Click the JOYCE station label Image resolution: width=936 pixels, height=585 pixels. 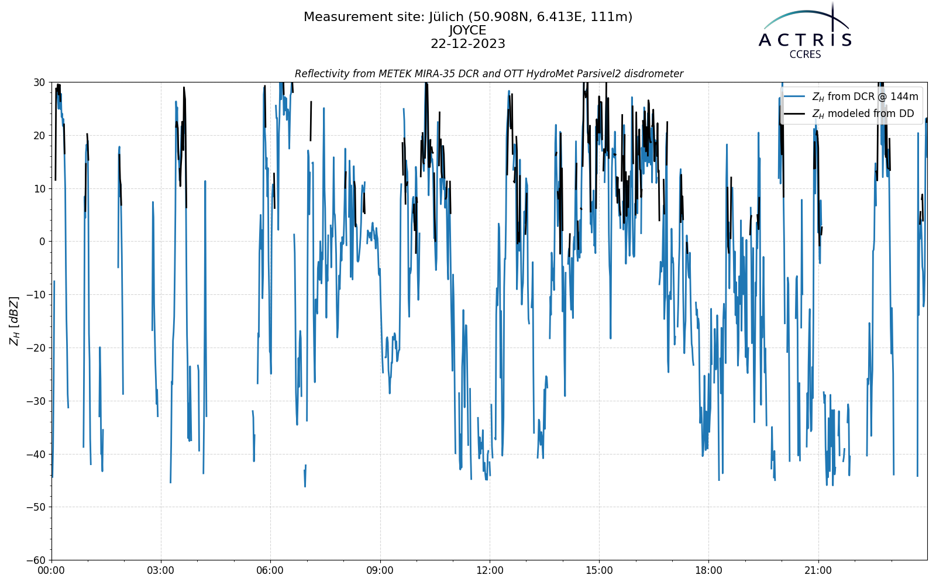(x=468, y=30)
